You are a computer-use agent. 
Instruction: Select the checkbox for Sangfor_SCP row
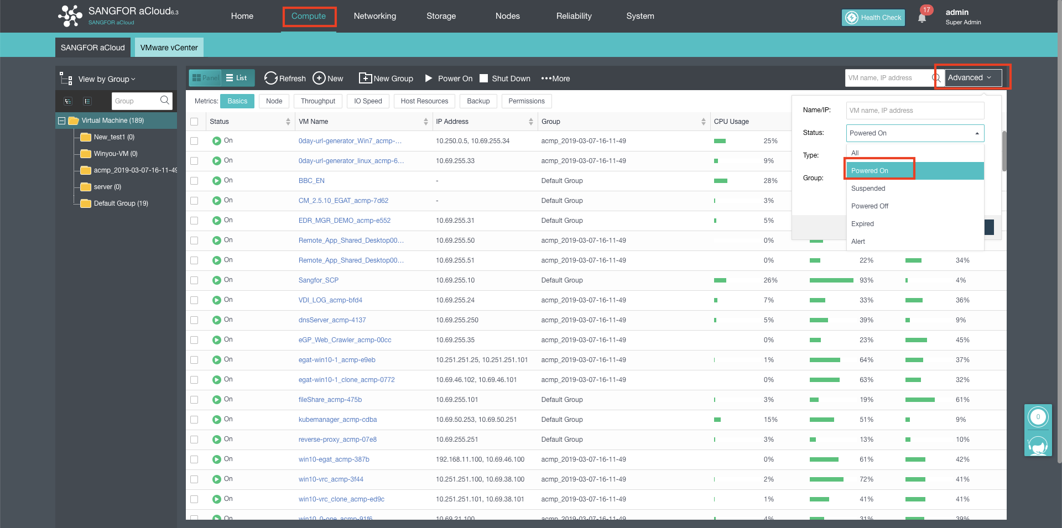pos(194,280)
